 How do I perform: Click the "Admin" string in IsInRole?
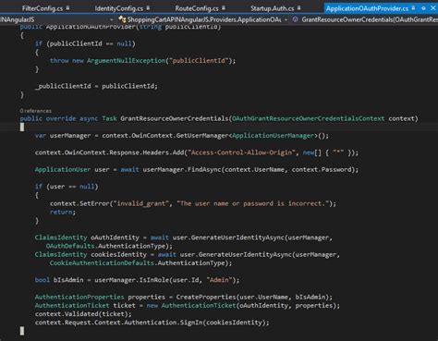click(219, 280)
